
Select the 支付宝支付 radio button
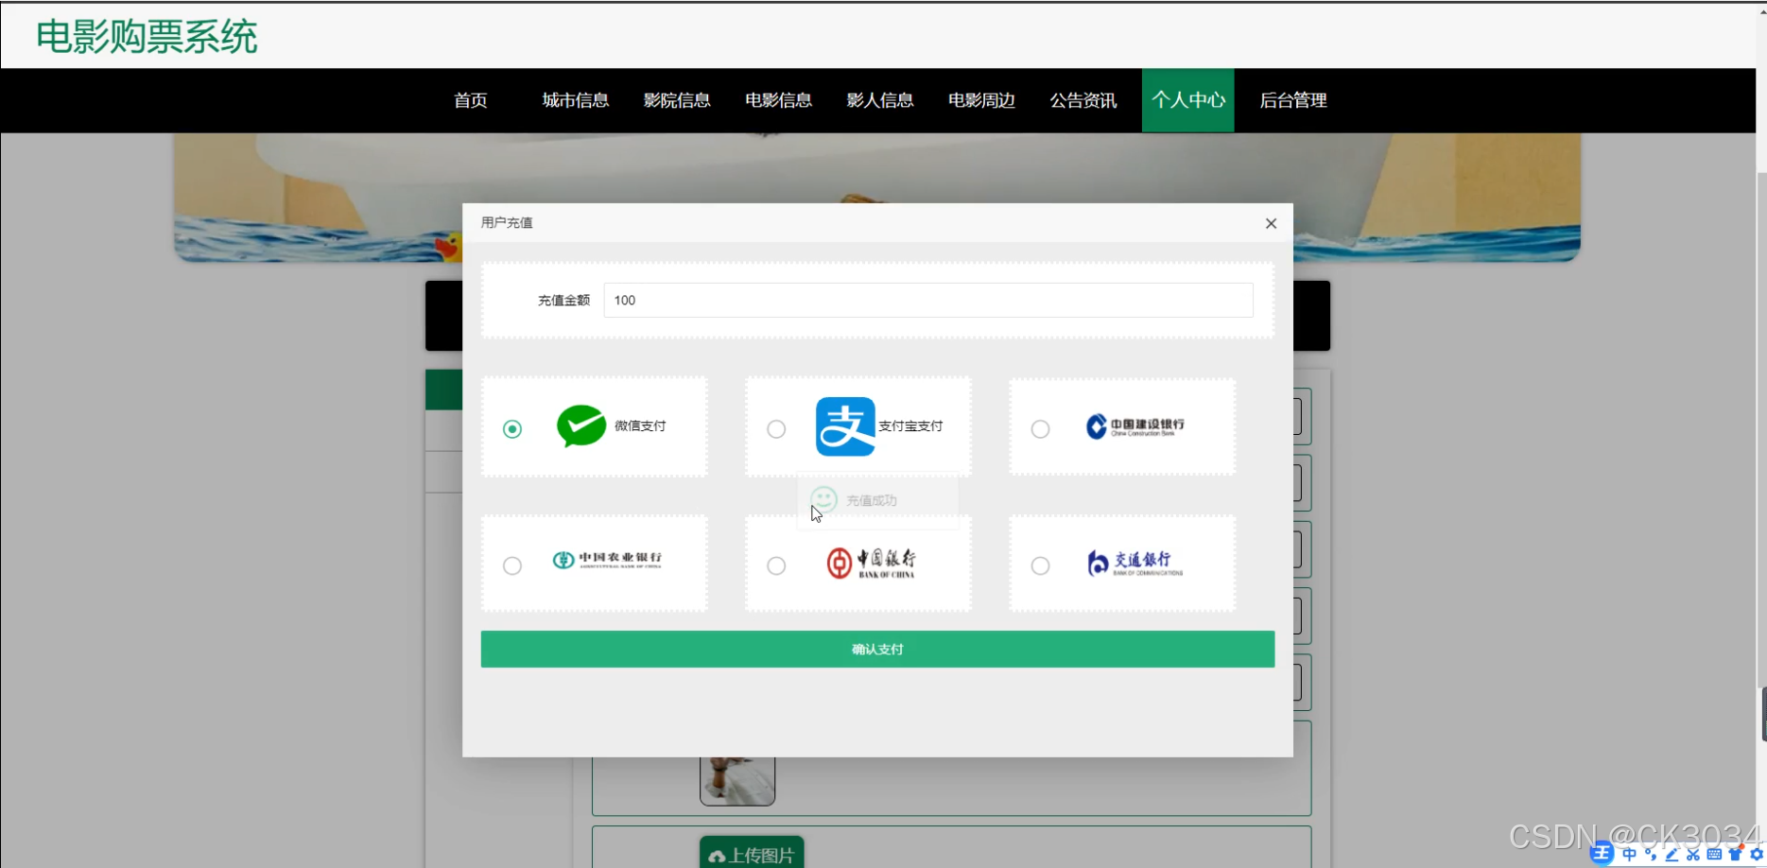(x=776, y=429)
